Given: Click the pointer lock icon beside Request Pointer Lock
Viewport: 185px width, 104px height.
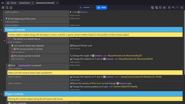Looking at the screenshot, I should click(x=71, y=46).
